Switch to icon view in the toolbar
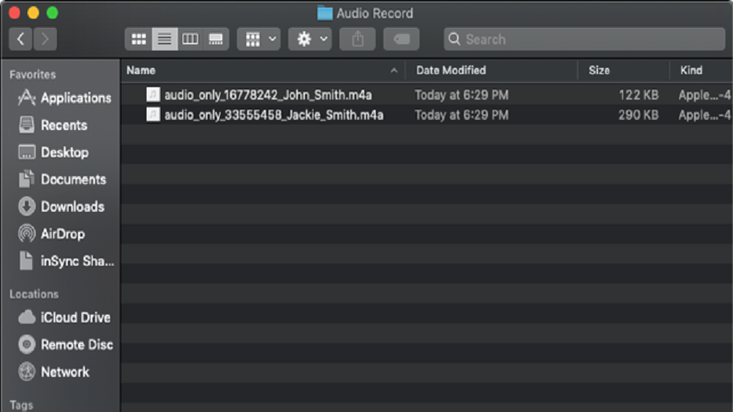 [x=138, y=40]
